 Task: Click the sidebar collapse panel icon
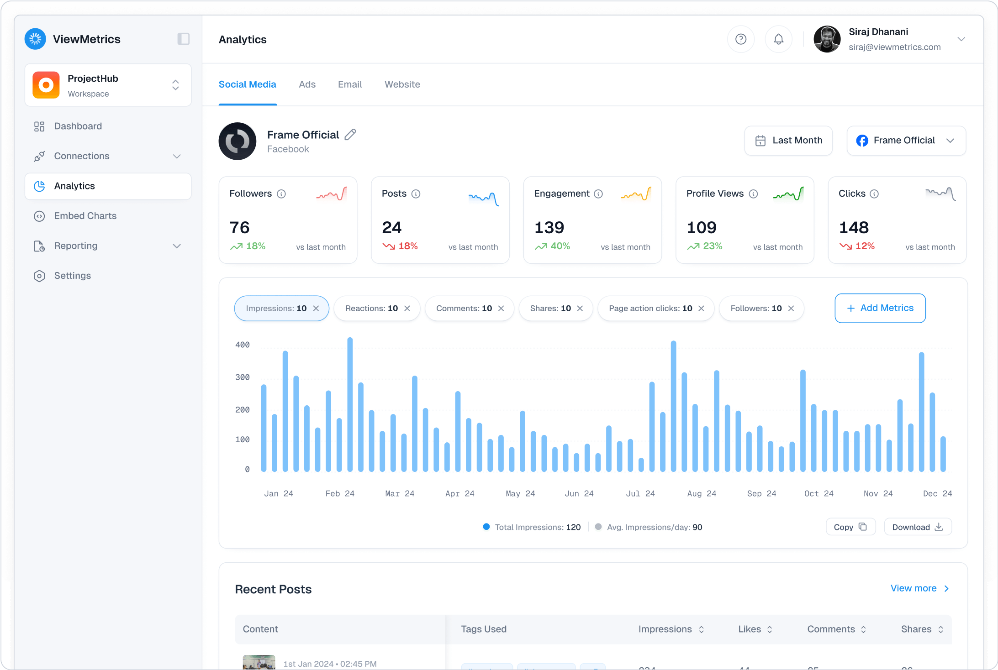pos(184,39)
